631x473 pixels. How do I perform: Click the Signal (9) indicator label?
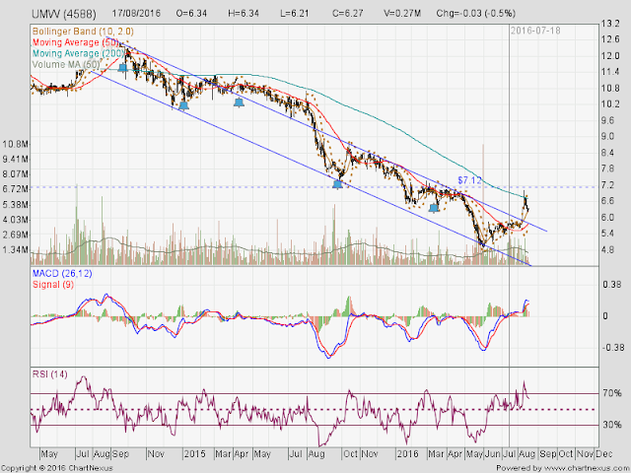[x=52, y=285]
